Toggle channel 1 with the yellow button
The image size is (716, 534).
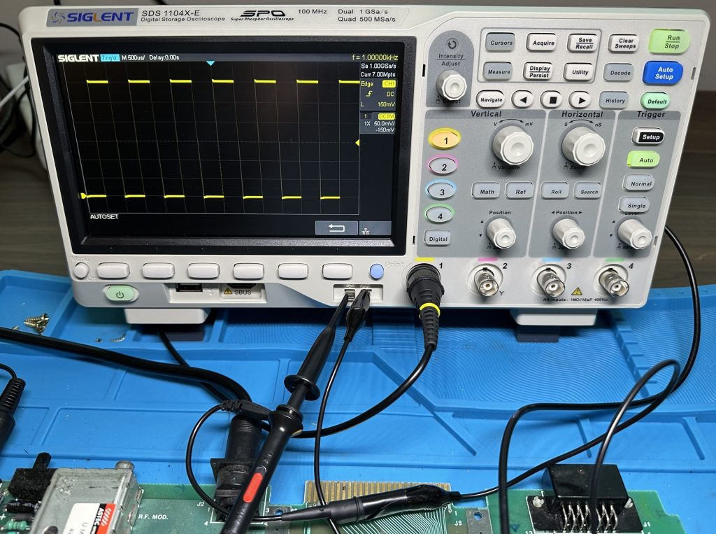point(445,139)
